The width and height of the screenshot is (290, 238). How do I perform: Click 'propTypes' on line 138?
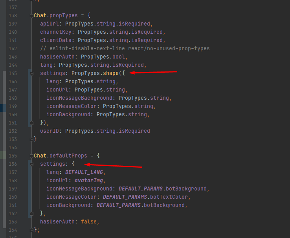click(64, 16)
